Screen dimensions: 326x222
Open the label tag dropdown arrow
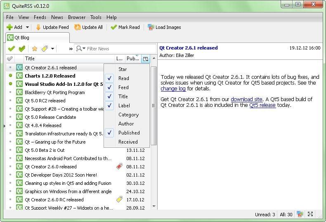(52, 49)
